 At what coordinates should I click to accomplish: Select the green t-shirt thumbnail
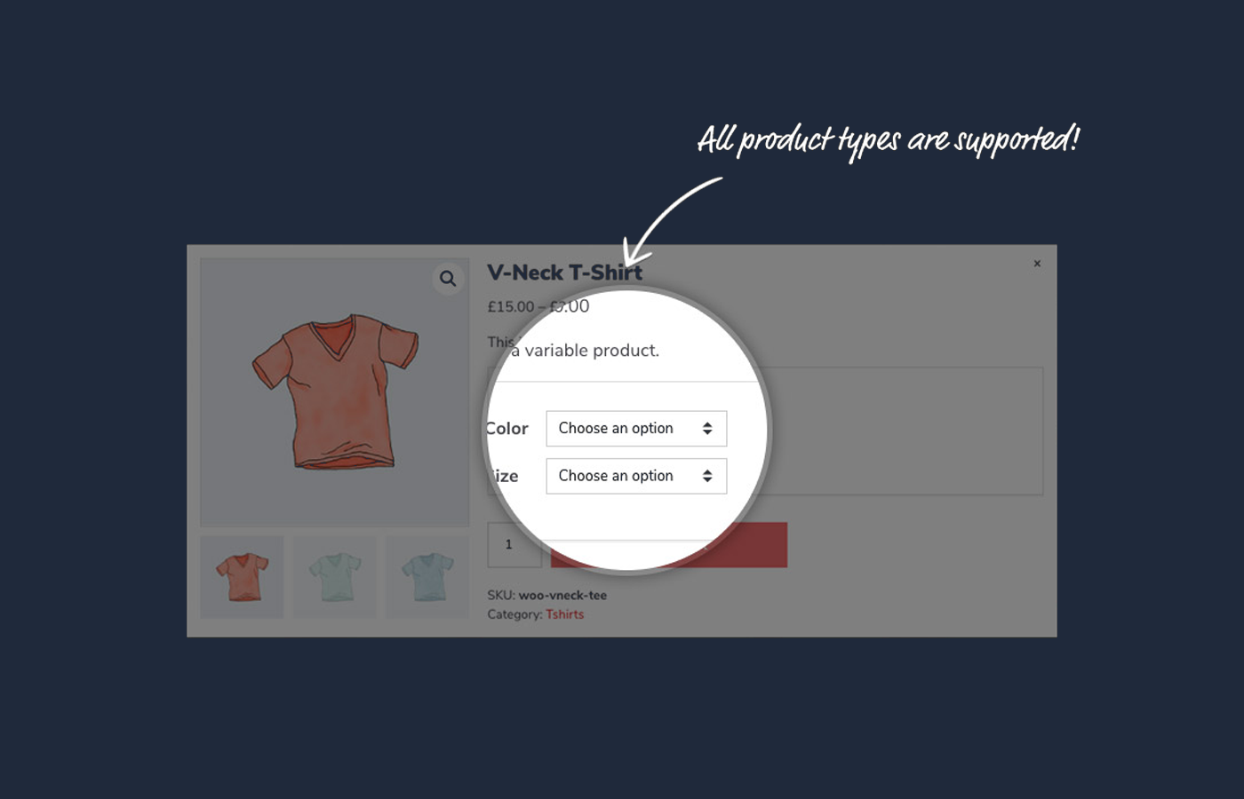(335, 577)
